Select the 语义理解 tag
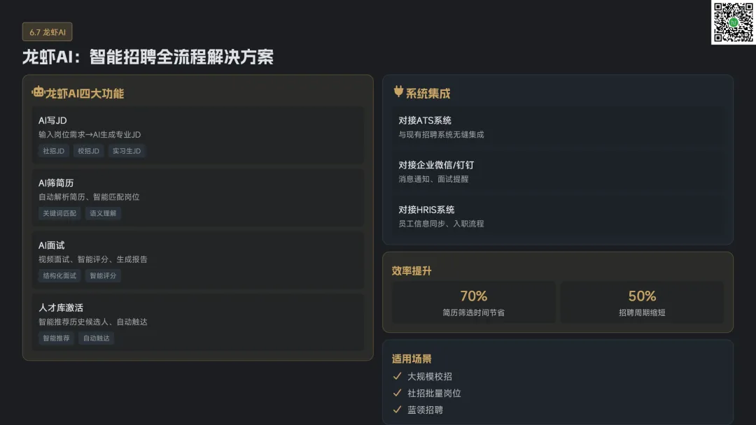The image size is (756, 425). click(103, 213)
